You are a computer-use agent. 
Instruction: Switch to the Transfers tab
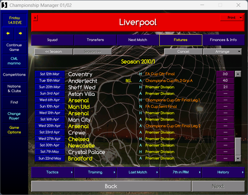95,40
